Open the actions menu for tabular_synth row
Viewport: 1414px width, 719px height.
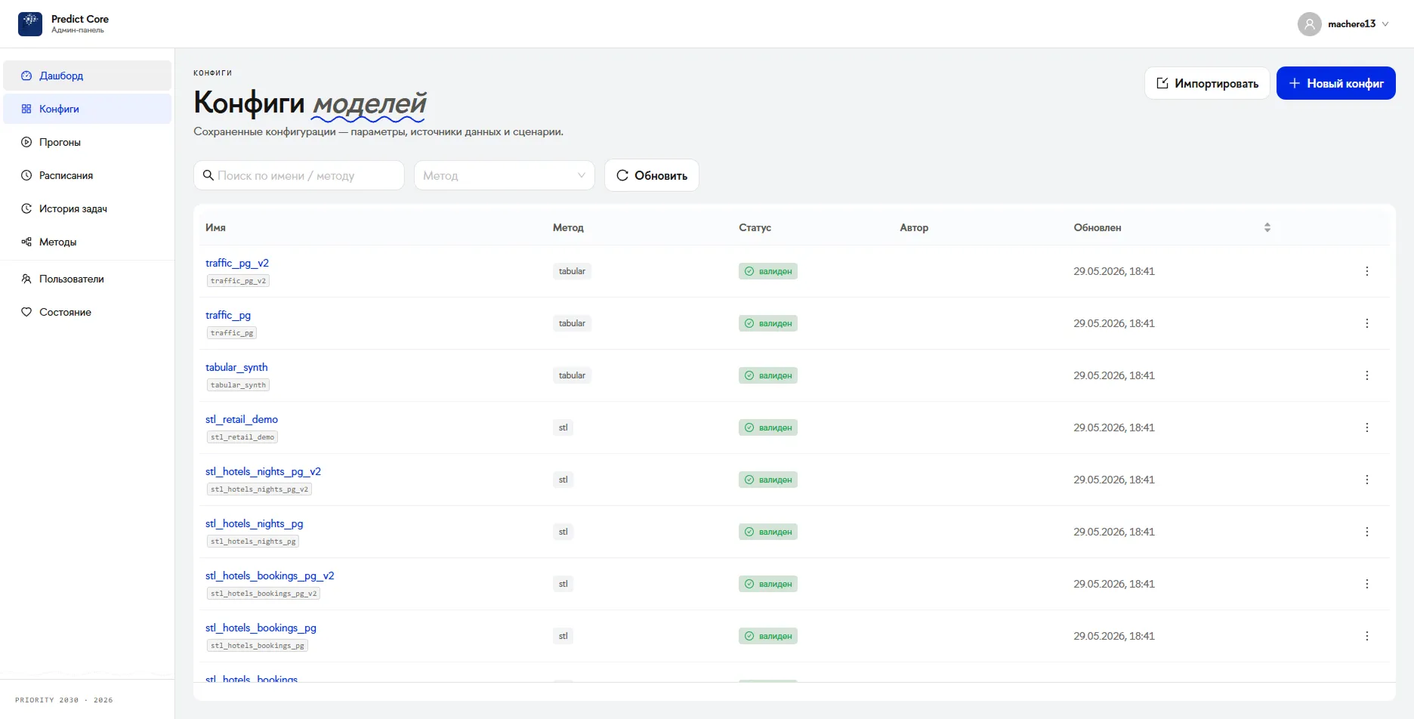coord(1366,375)
